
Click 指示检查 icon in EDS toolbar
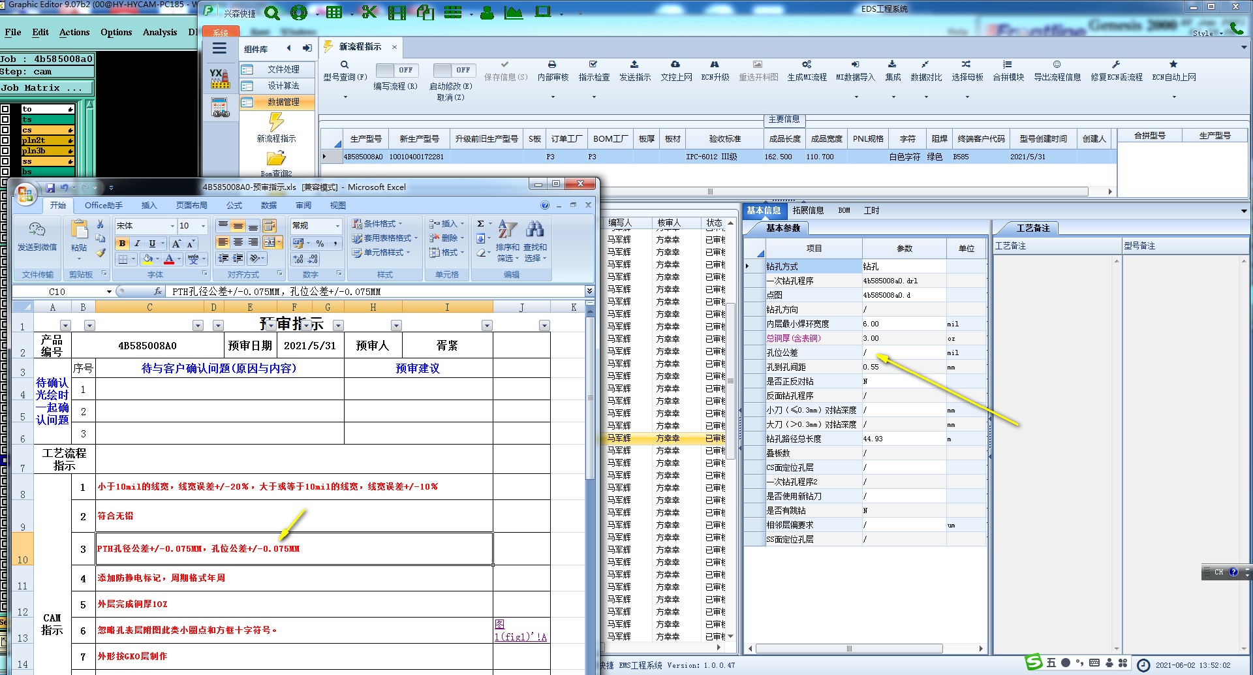[593, 65]
